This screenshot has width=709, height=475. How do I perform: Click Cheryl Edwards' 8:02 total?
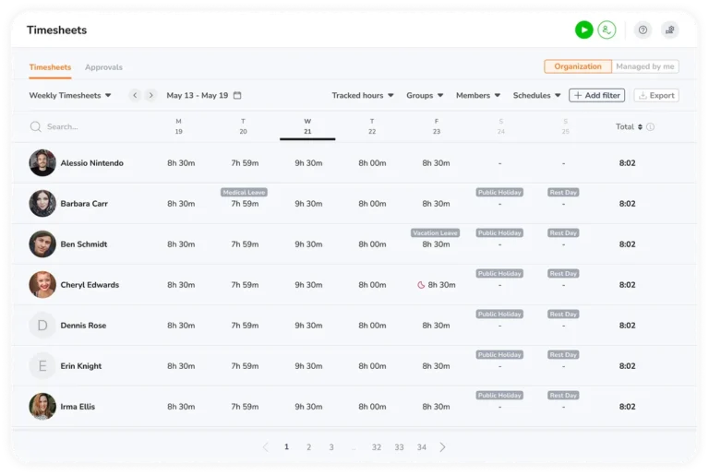click(627, 285)
